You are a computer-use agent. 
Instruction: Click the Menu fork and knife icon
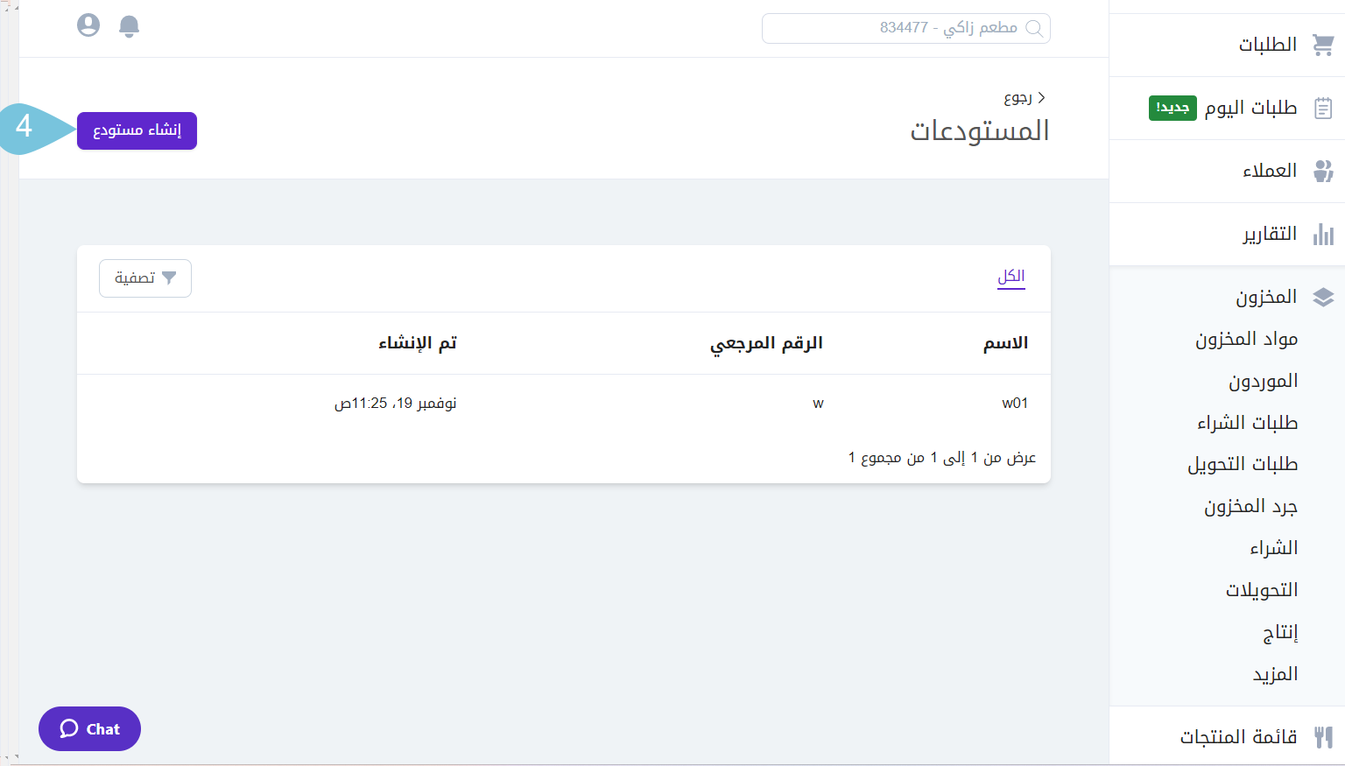point(1322,737)
